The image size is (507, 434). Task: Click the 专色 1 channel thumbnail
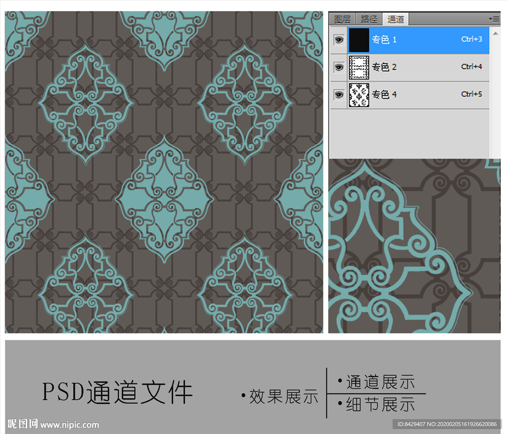pyautogui.click(x=359, y=40)
